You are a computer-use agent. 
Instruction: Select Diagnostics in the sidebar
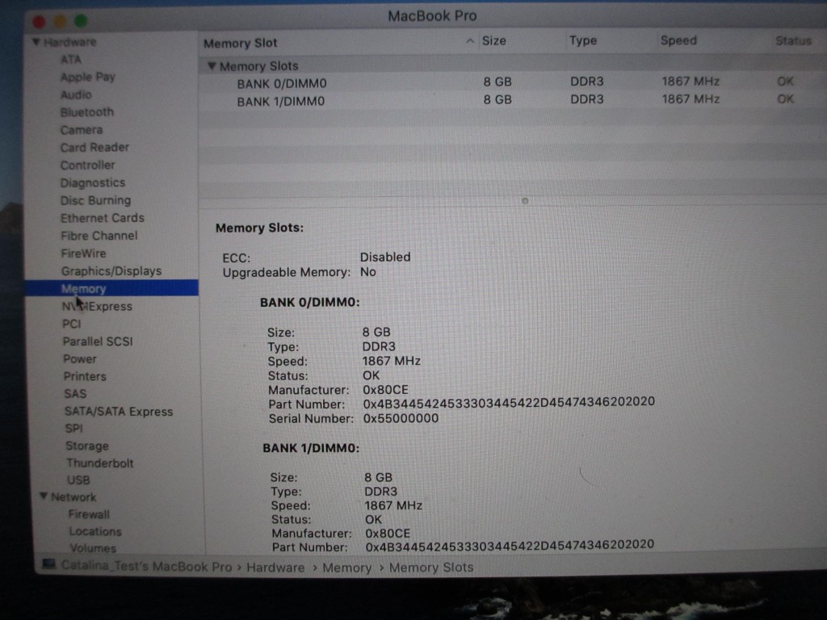pos(93,183)
